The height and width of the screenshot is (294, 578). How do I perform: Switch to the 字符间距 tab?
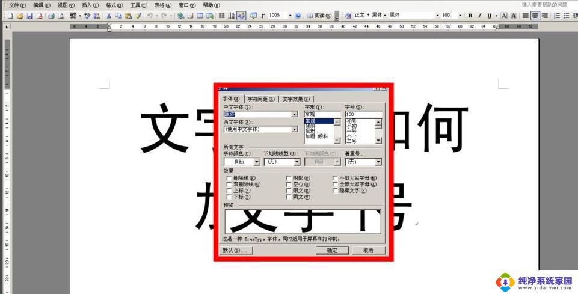[x=260, y=99]
